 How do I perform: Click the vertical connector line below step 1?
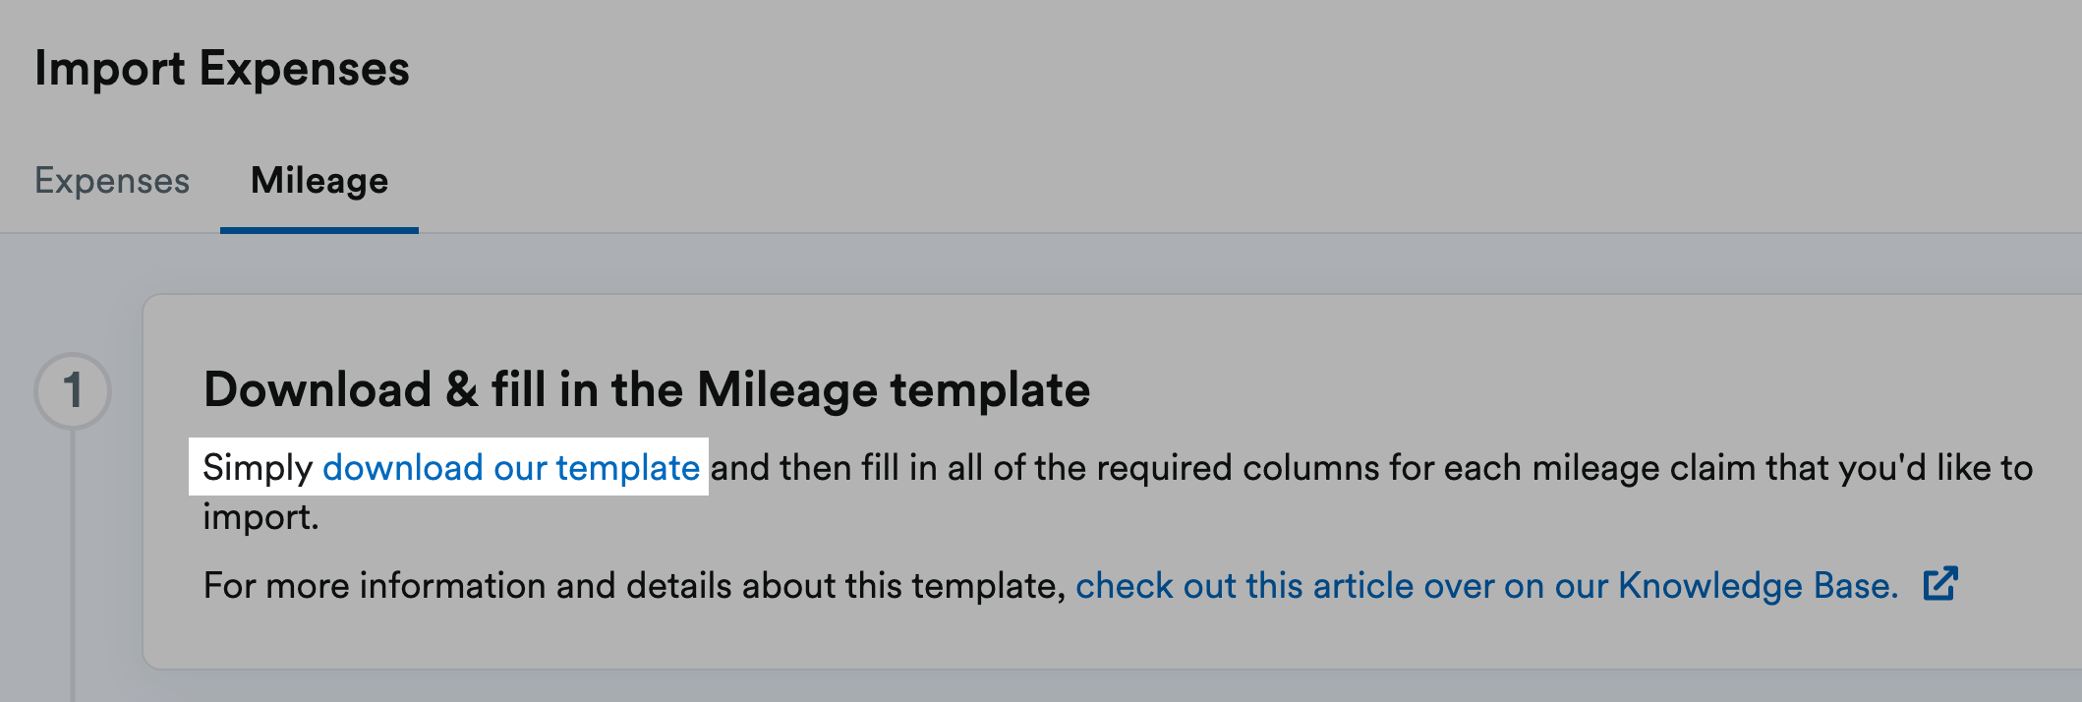tap(73, 565)
